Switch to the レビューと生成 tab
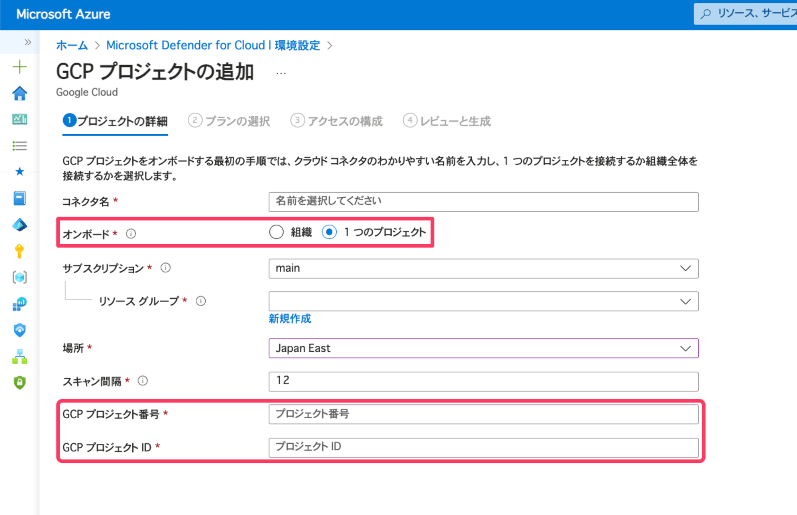Viewport: 797px width, 515px height. coord(447,121)
